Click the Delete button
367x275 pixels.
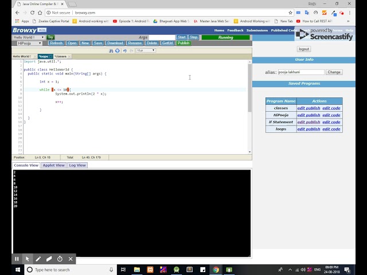pyautogui.click(x=152, y=43)
